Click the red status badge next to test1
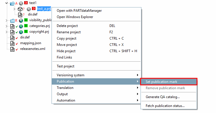This screenshot has height=113, width=216. pos(26,3)
